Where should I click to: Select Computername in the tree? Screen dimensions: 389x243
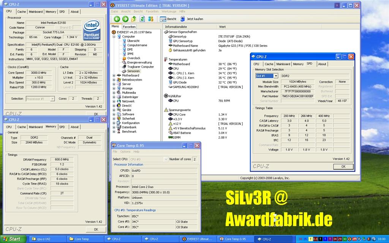click(x=137, y=45)
